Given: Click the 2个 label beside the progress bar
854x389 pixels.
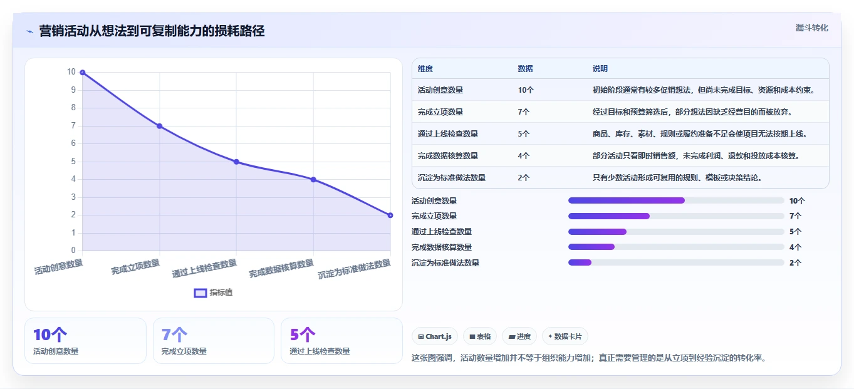Looking at the screenshot, I should click(795, 263).
